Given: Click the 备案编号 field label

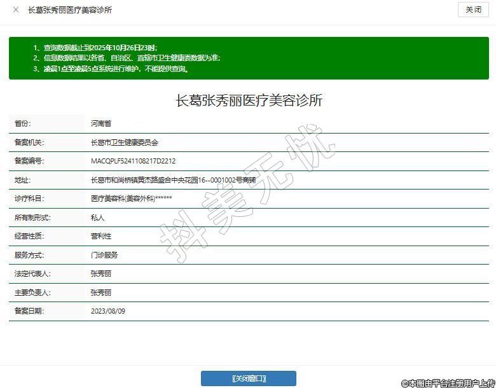Looking at the screenshot, I should pos(28,161).
